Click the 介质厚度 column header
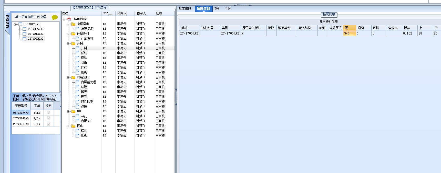 tap(336, 28)
